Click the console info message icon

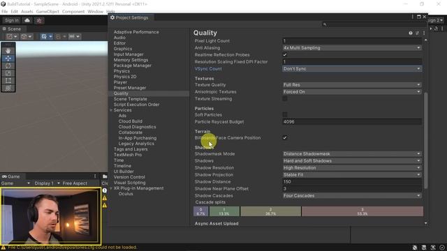(x=105, y=190)
